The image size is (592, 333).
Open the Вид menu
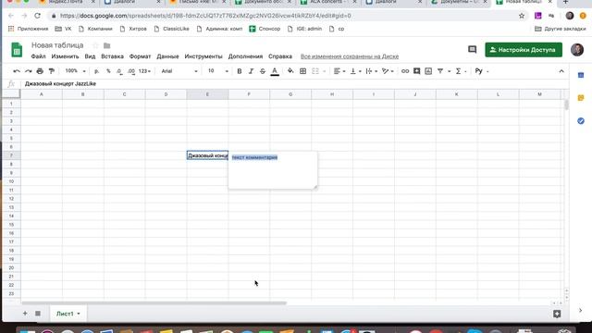tap(90, 56)
